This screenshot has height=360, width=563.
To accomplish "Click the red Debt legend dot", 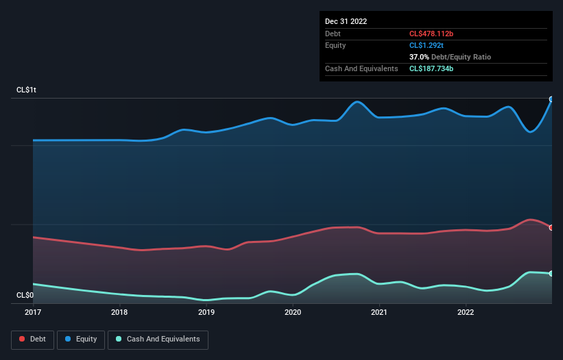I will 22,339.
